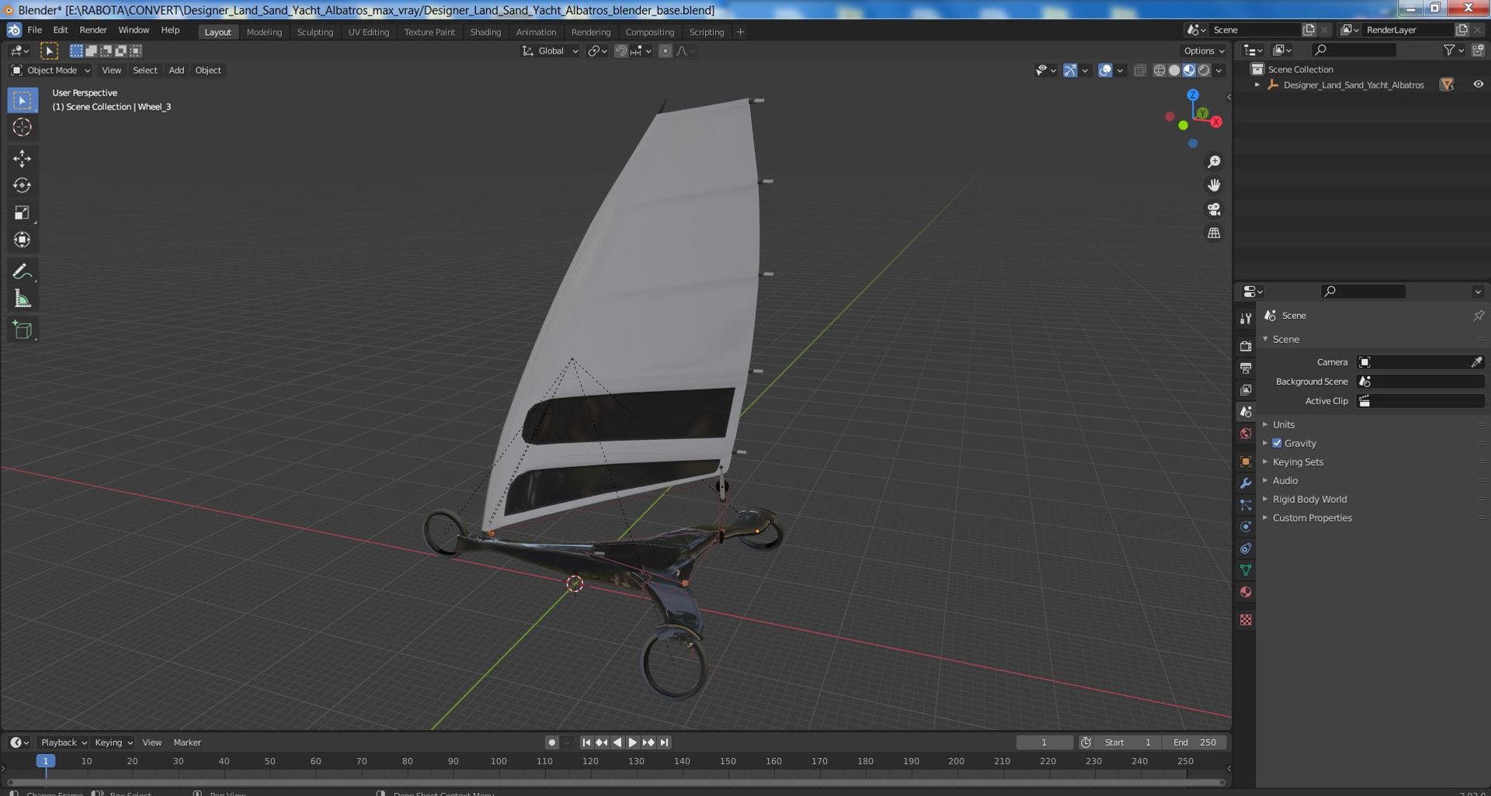This screenshot has height=796, width=1491.
Task: Click the Keying button in timeline
Action: 113,742
